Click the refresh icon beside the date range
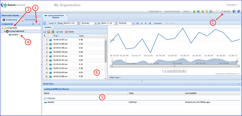 pos(45,23)
